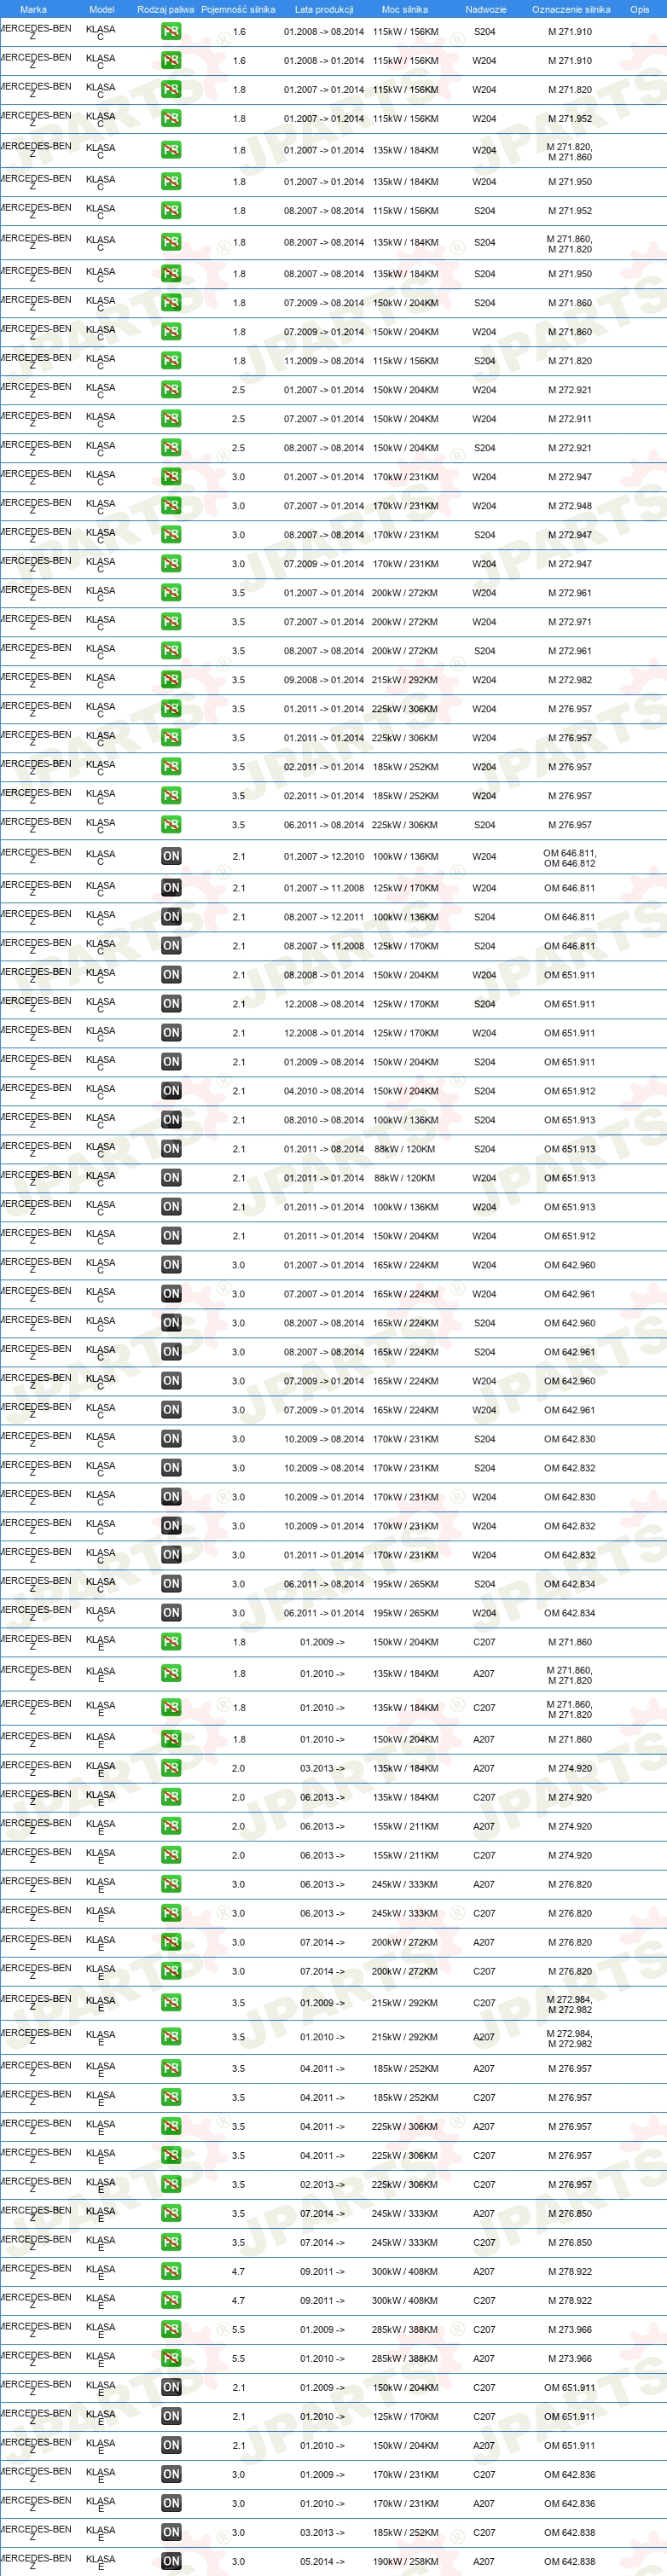
Task: Click petrol icon in 155kW C207 M 274.920 row
Action: [171, 1856]
